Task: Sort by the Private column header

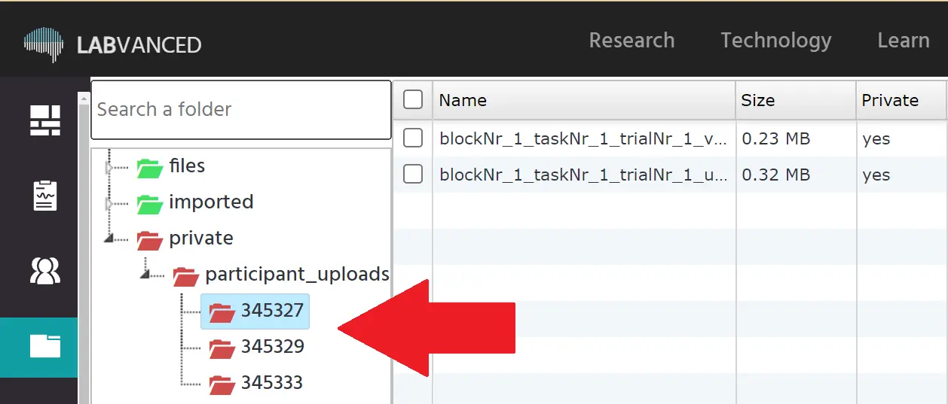Action: (x=901, y=100)
